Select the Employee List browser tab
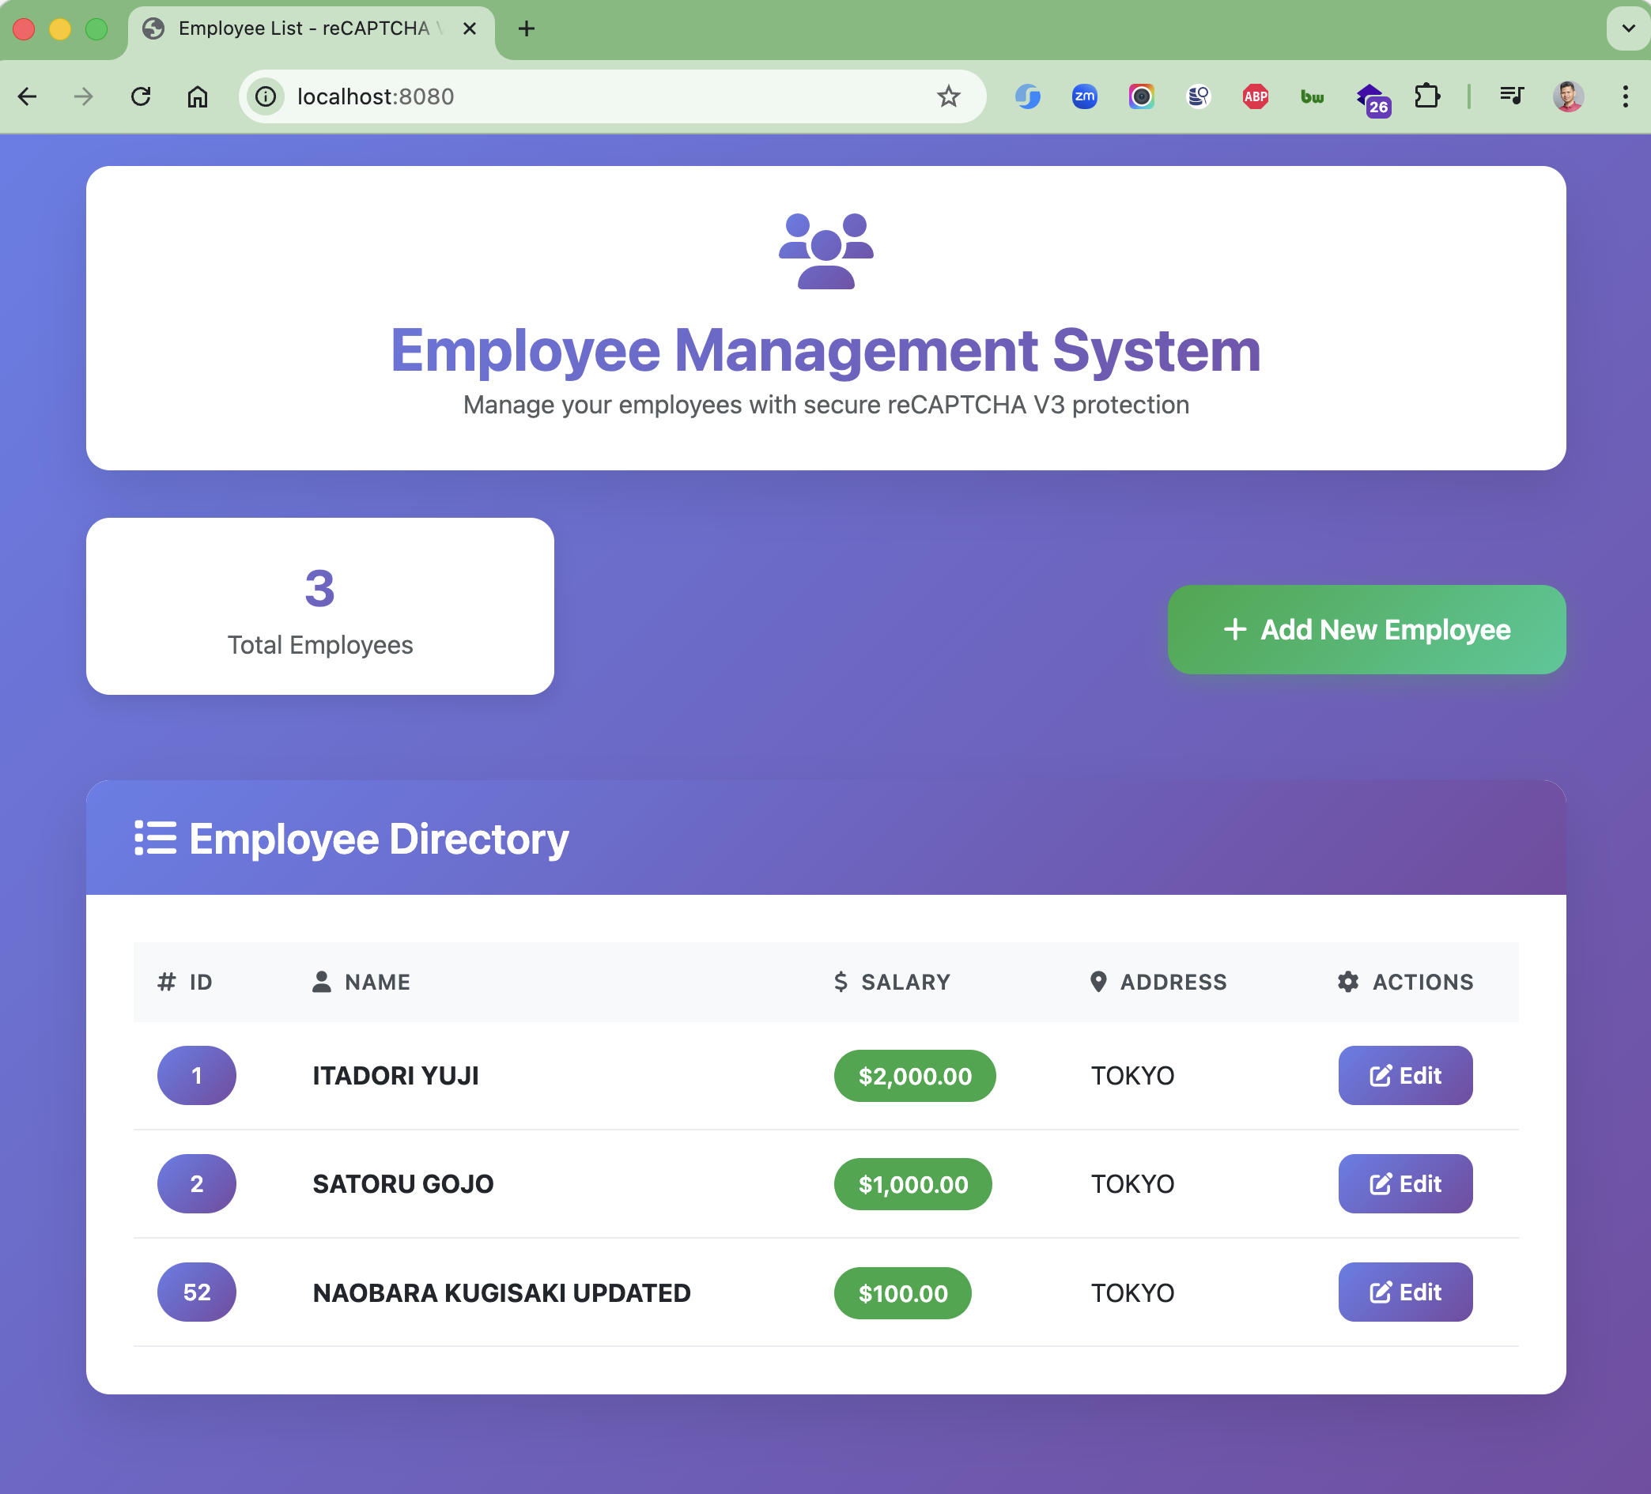This screenshot has height=1494, width=1651. coord(303,28)
